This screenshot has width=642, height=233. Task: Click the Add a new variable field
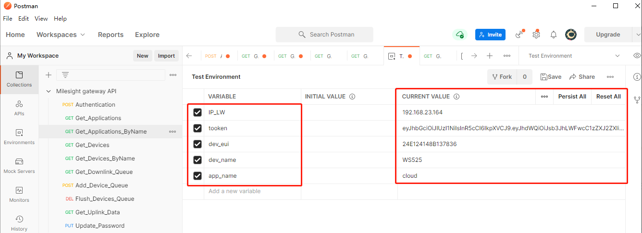click(x=253, y=191)
